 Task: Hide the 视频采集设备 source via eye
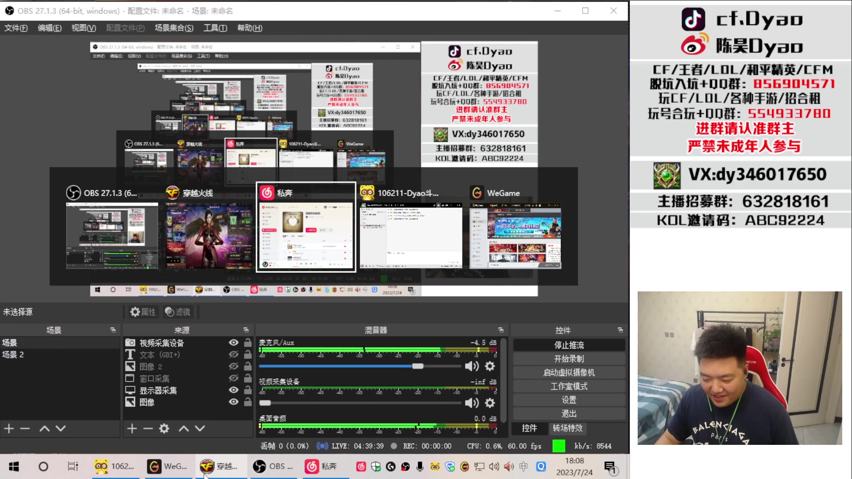click(233, 343)
